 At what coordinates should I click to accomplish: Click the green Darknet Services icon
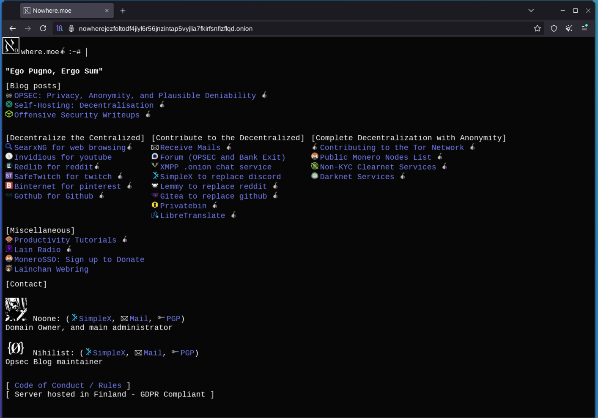pyautogui.click(x=315, y=176)
